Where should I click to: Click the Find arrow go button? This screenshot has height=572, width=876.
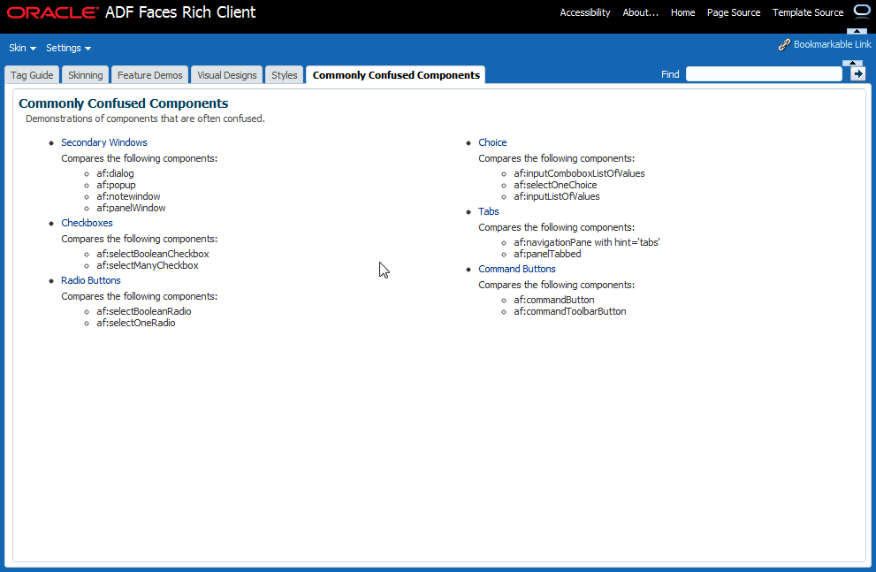point(857,73)
